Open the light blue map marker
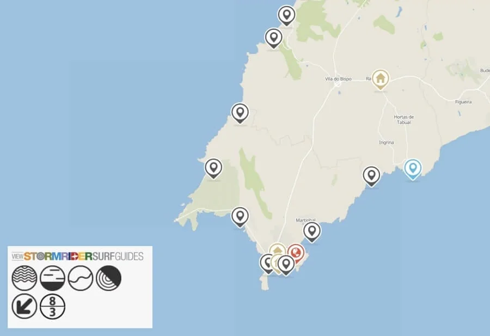 [413, 168]
